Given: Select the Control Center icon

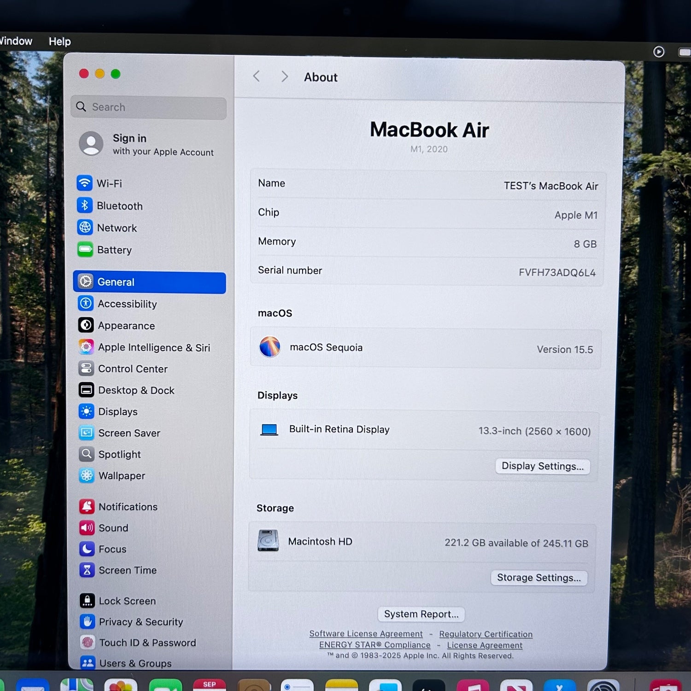Looking at the screenshot, I should coord(86,368).
